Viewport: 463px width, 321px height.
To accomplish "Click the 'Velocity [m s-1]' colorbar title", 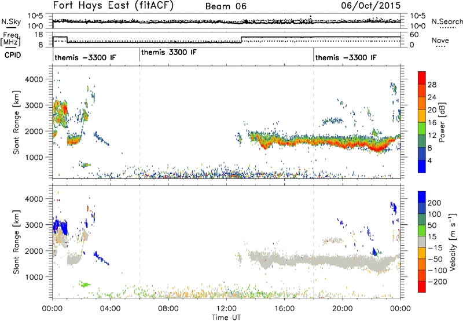I will (x=453, y=242).
